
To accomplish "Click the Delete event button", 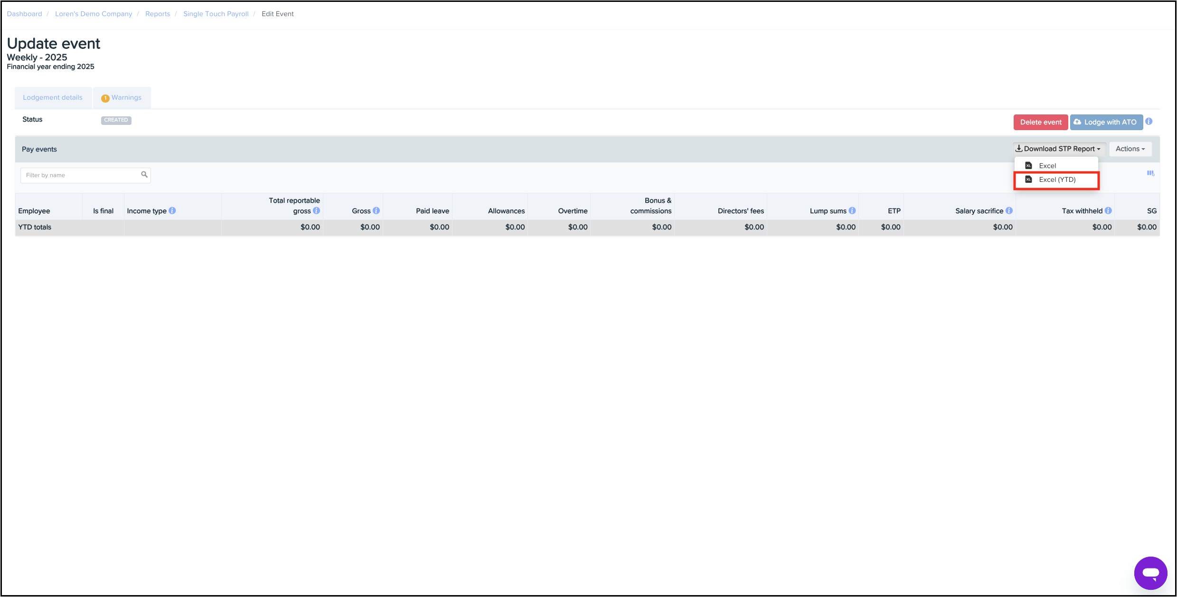I will 1040,122.
